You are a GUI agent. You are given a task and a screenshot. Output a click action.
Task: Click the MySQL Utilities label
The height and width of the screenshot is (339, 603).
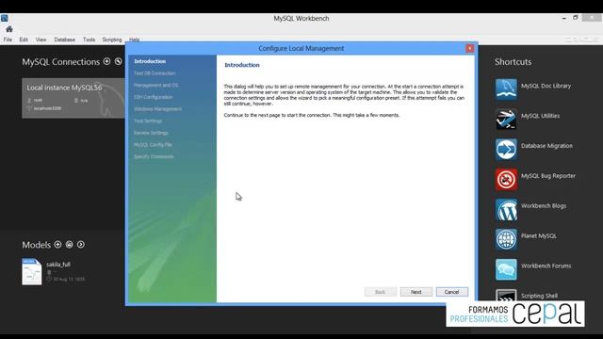click(x=540, y=116)
